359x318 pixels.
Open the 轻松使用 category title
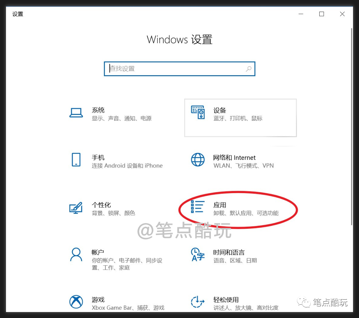click(226, 299)
